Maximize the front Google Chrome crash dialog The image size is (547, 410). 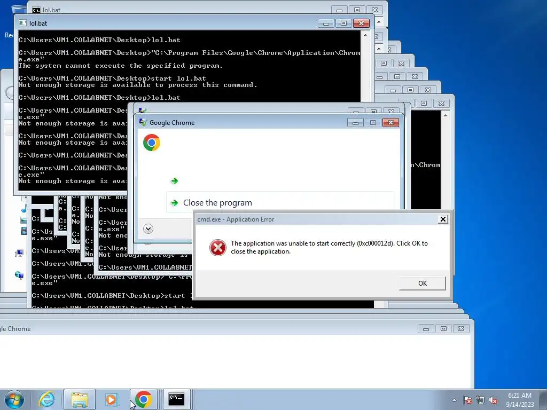coord(373,122)
